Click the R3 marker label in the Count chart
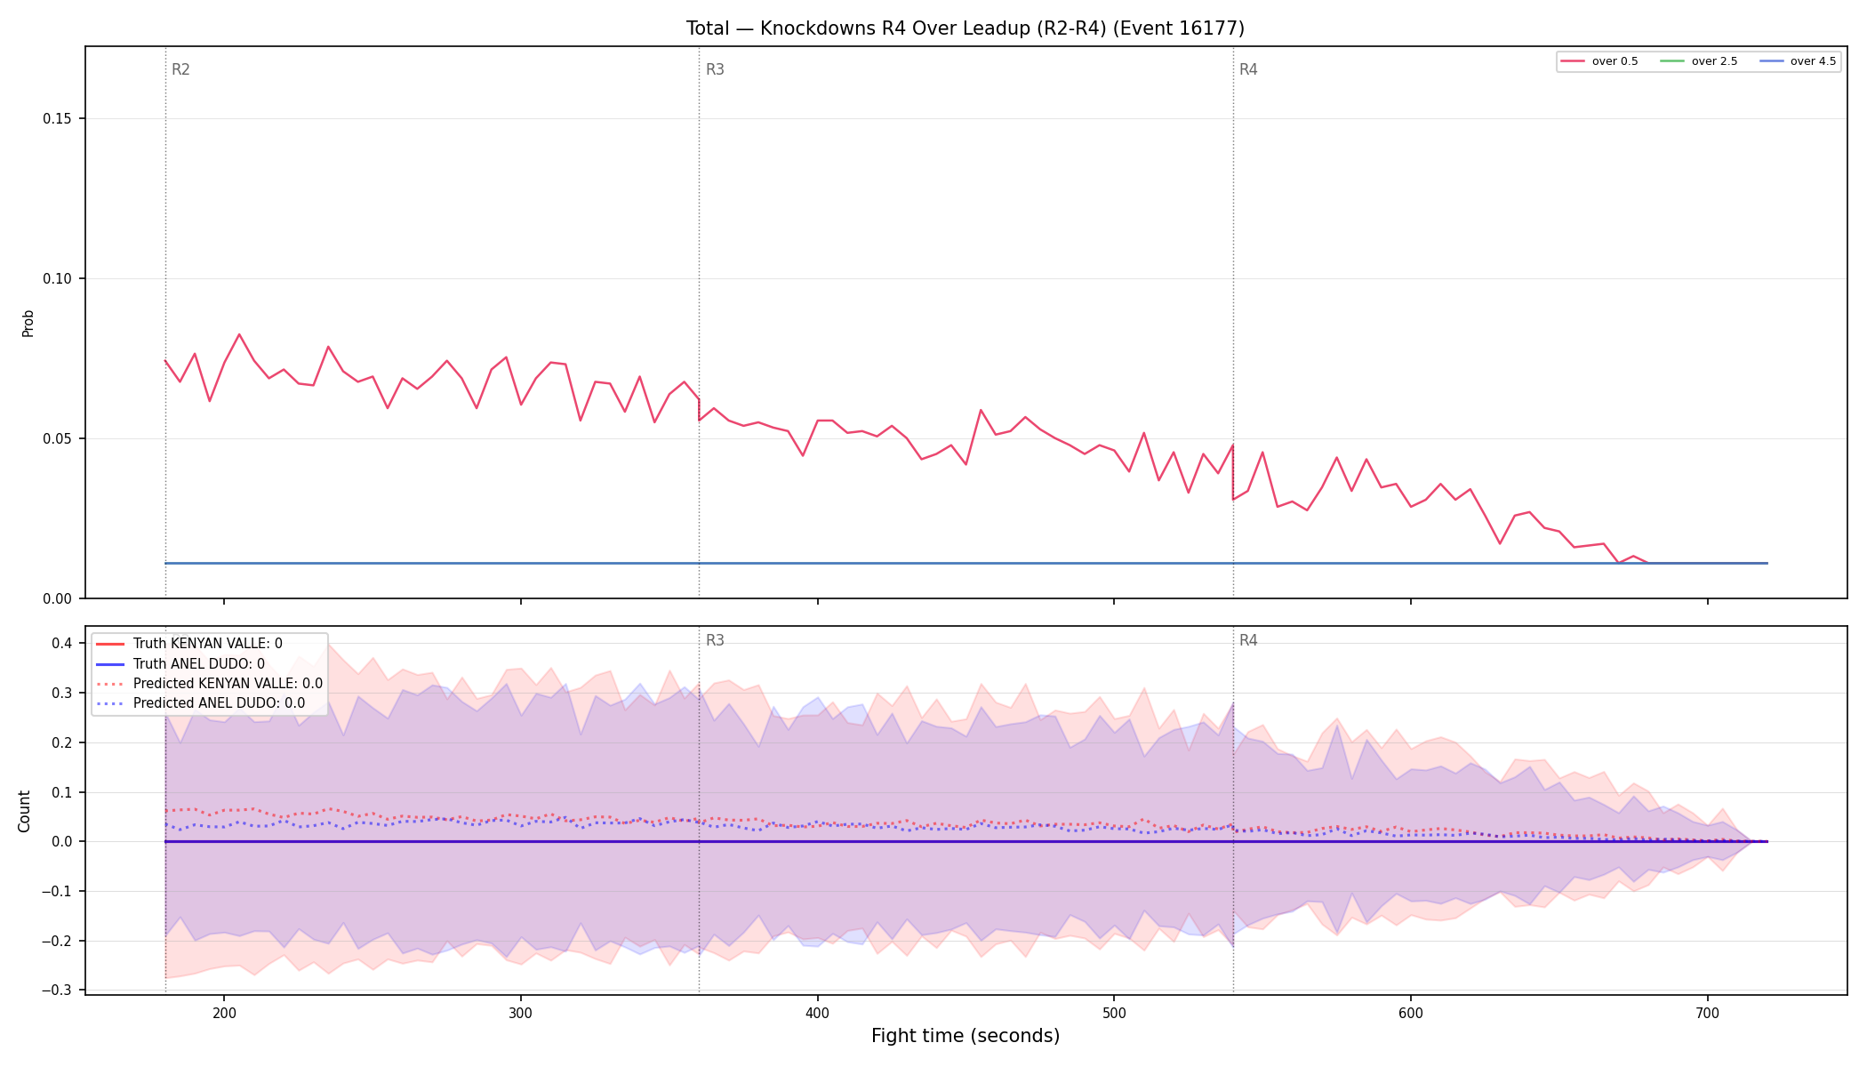 [x=715, y=640]
